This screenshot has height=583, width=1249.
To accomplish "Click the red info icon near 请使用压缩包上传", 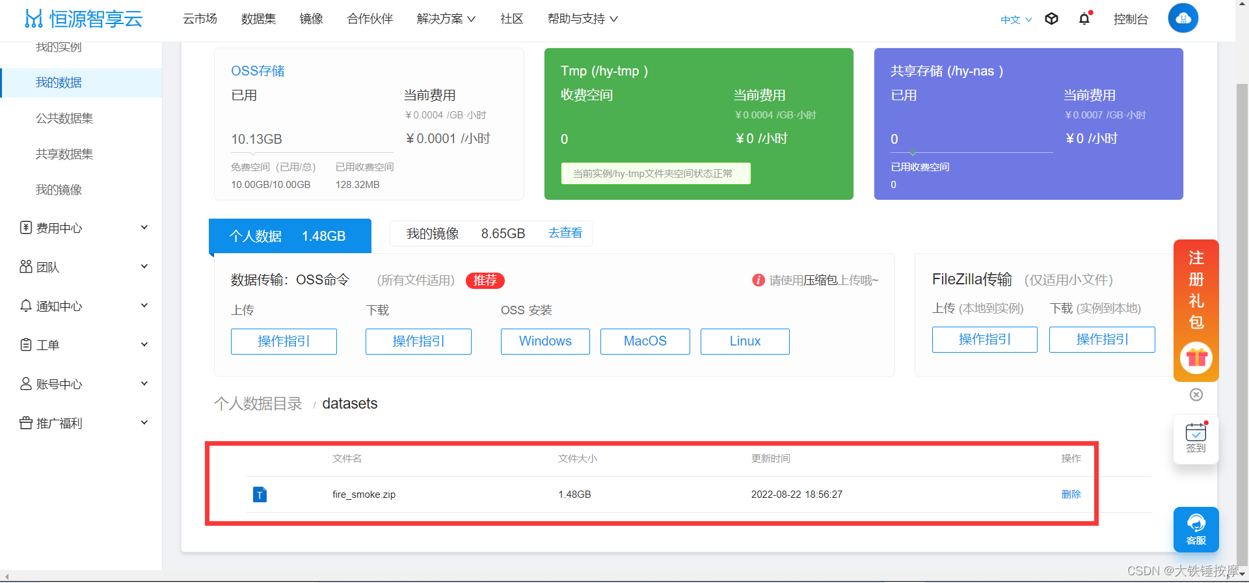I will click(x=758, y=280).
